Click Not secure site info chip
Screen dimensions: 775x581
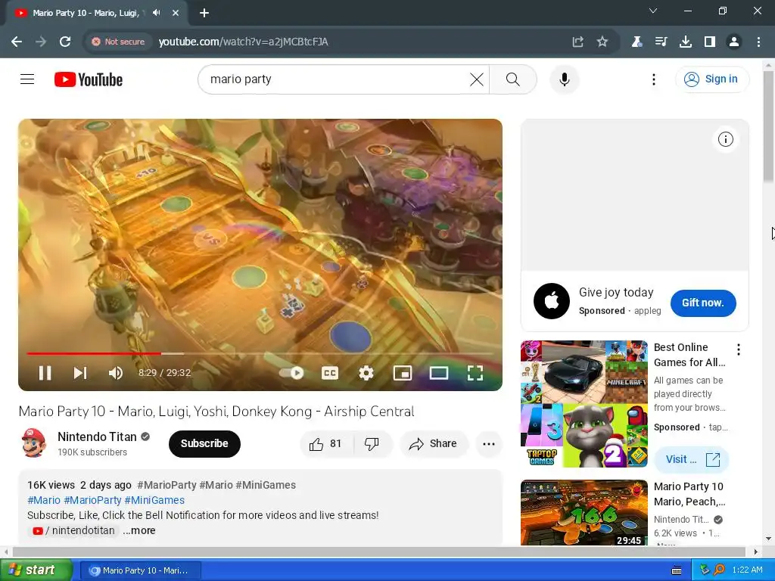point(118,42)
